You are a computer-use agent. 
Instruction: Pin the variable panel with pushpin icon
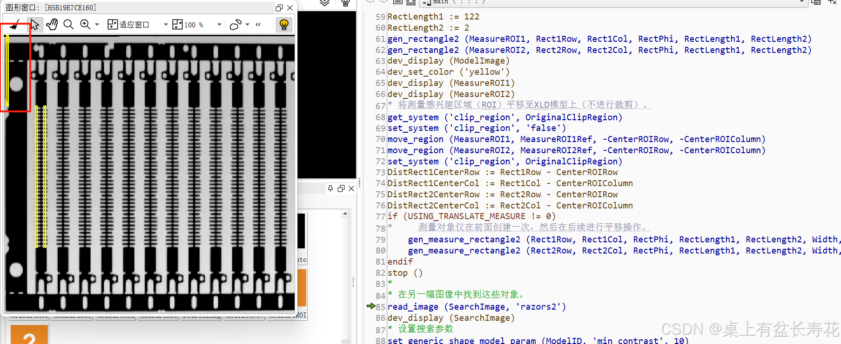330,188
